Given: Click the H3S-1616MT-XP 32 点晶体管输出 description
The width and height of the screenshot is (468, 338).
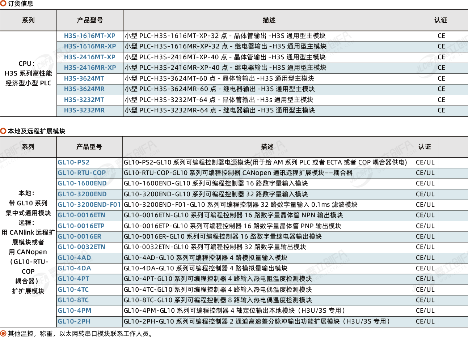Looking at the screenshot, I should 225,36.
